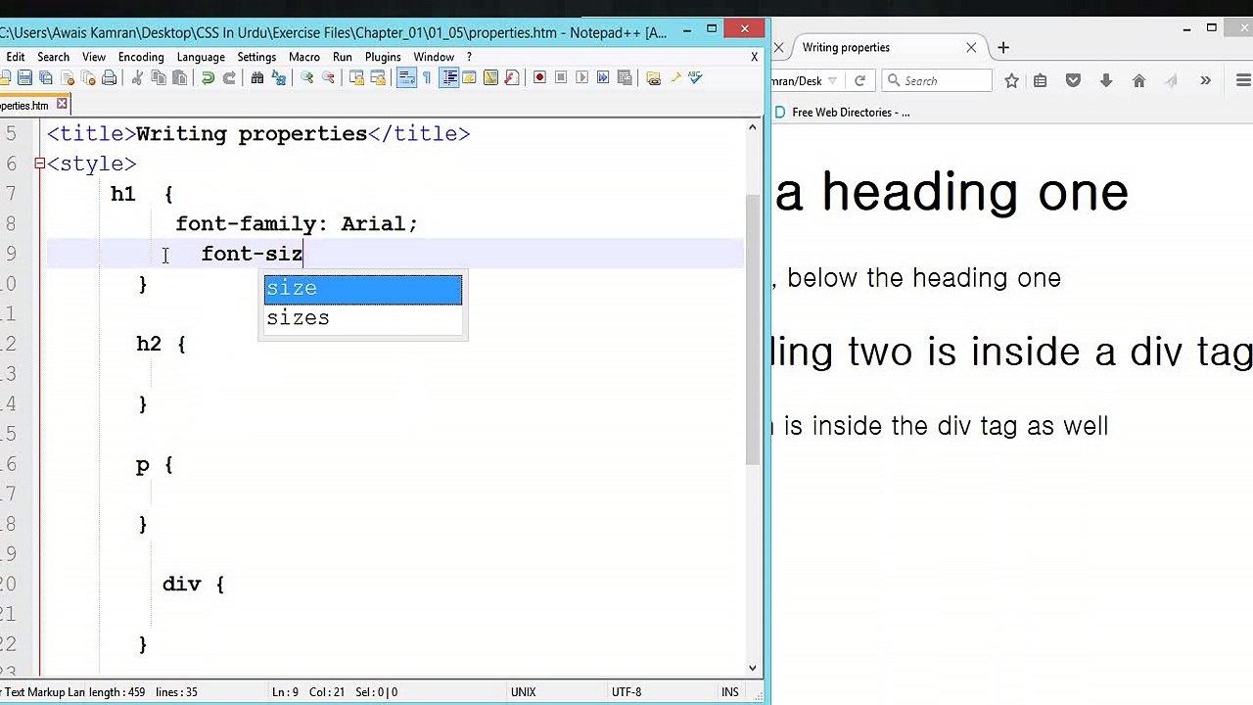The height and width of the screenshot is (705, 1253).
Task: Click the Close All toolbar icon
Action: (x=88, y=77)
